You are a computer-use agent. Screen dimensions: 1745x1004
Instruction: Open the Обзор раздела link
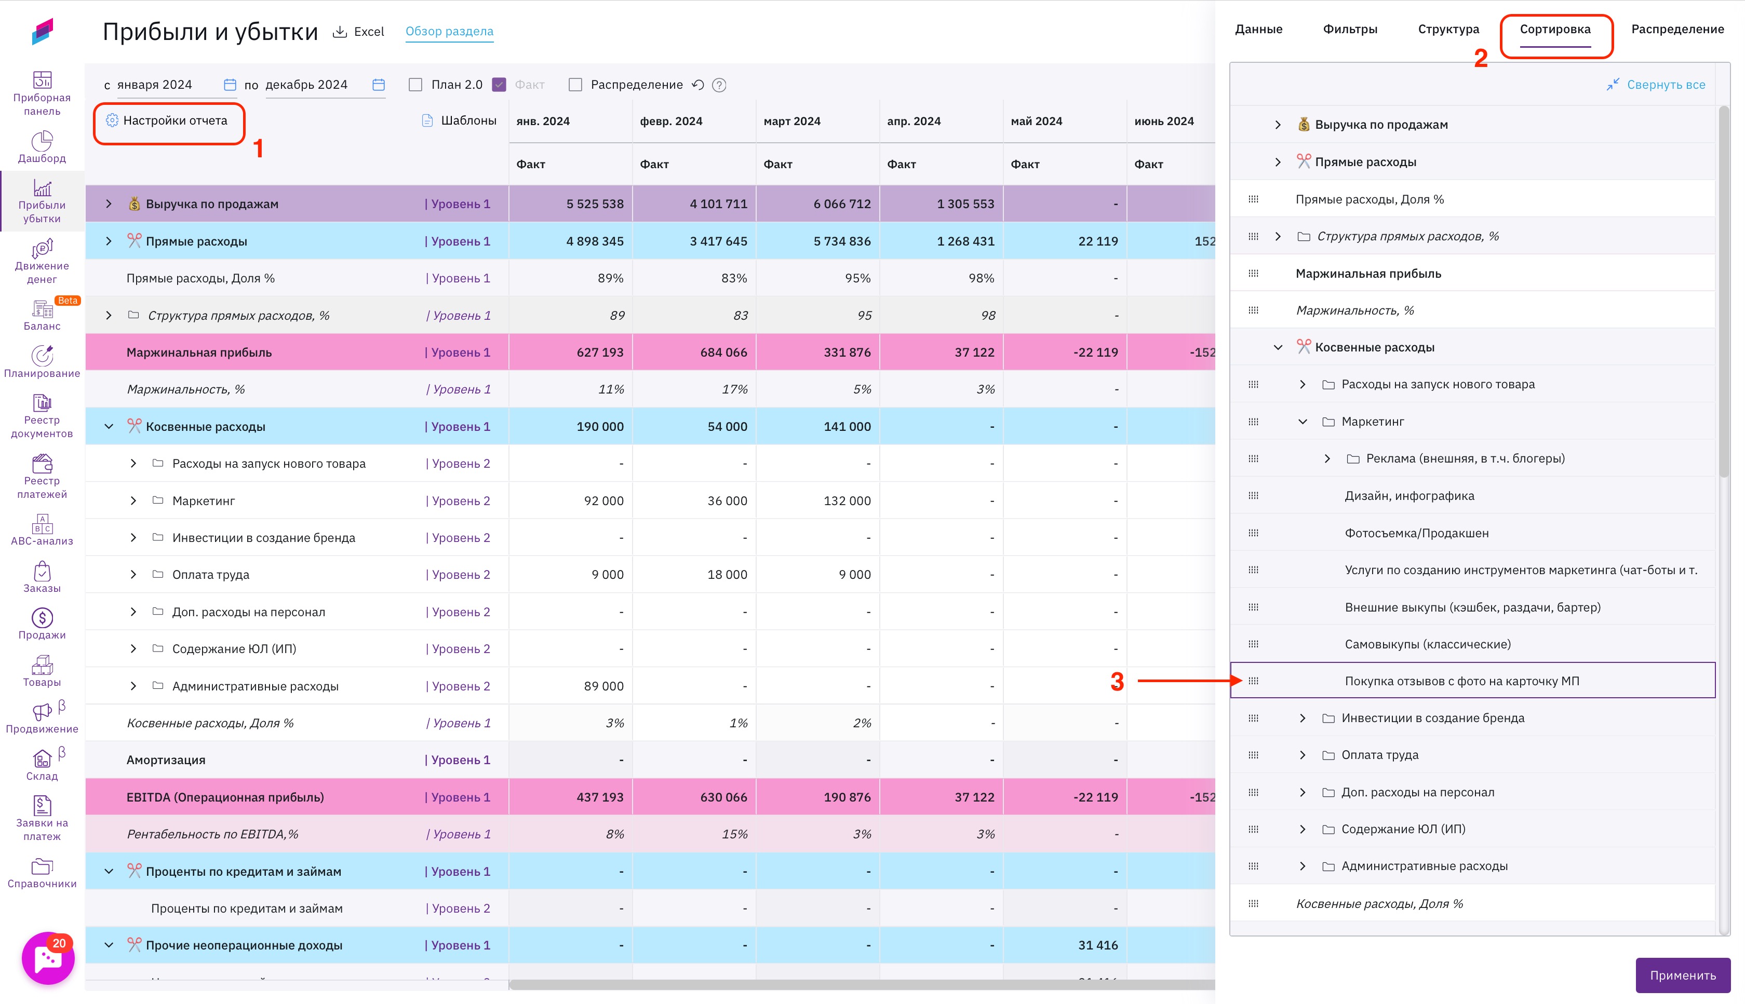[x=449, y=31]
